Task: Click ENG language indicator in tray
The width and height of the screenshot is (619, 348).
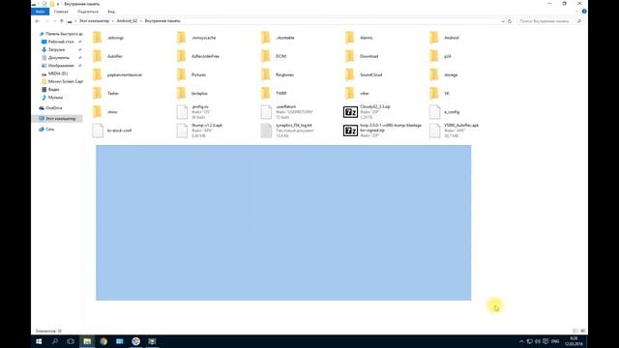Action: tap(555, 341)
